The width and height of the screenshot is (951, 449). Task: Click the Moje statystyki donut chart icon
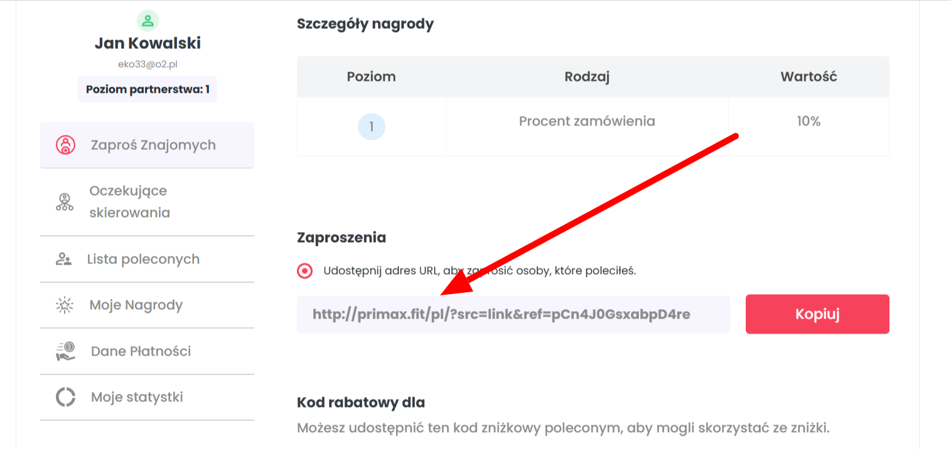(65, 397)
